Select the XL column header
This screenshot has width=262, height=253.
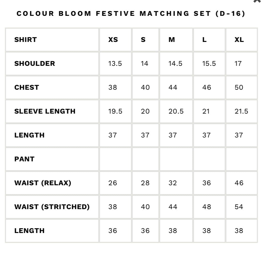(x=239, y=40)
